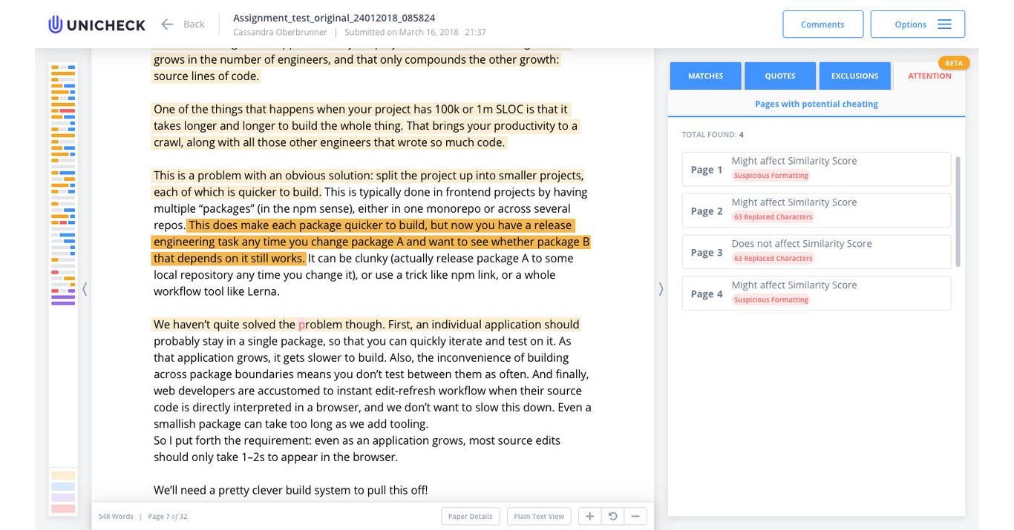The height and width of the screenshot is (530, 1014).
Task: Open the Quotes tab
Action: pos(780,76)
